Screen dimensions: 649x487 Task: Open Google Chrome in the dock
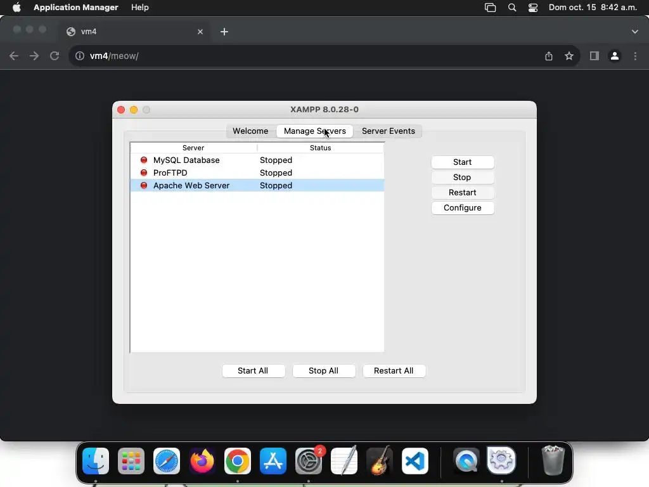(x=238, y=461)
